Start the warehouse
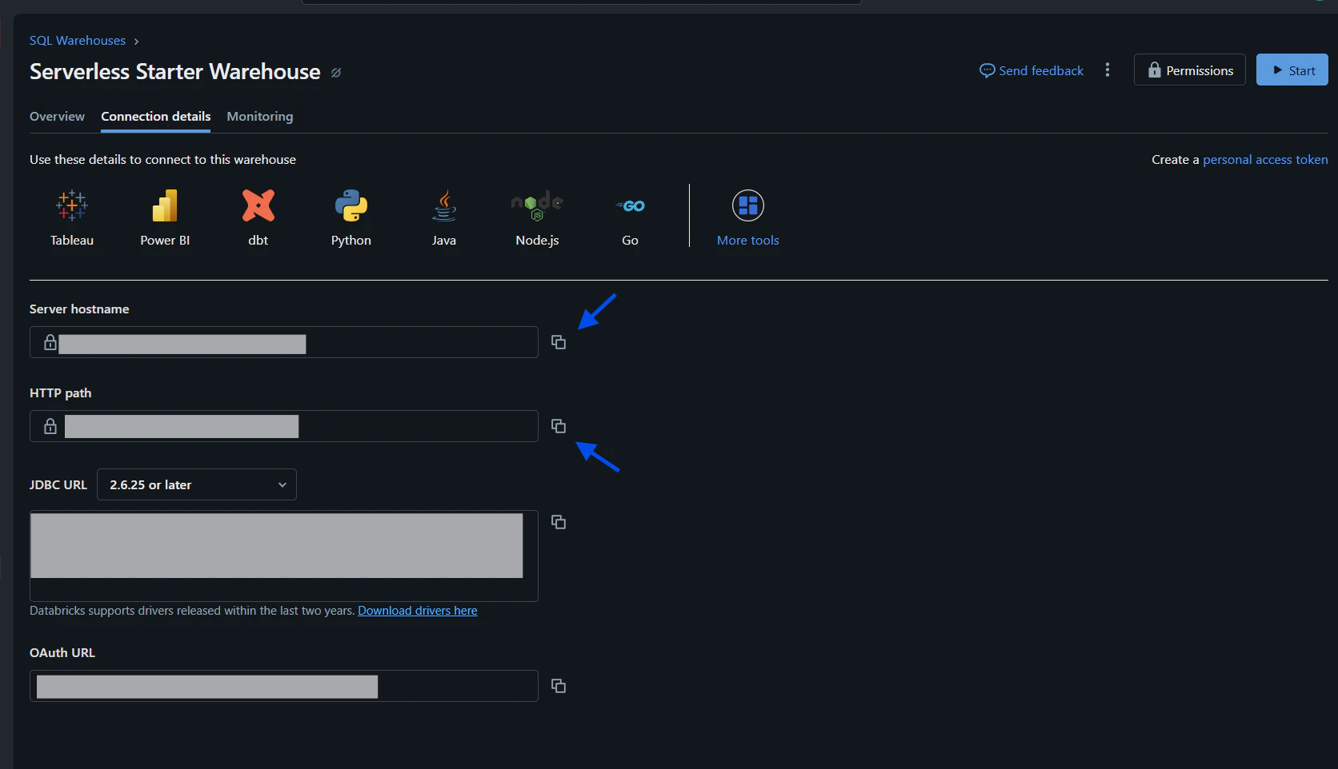 pyautogui.click(x=1292, y=70)
